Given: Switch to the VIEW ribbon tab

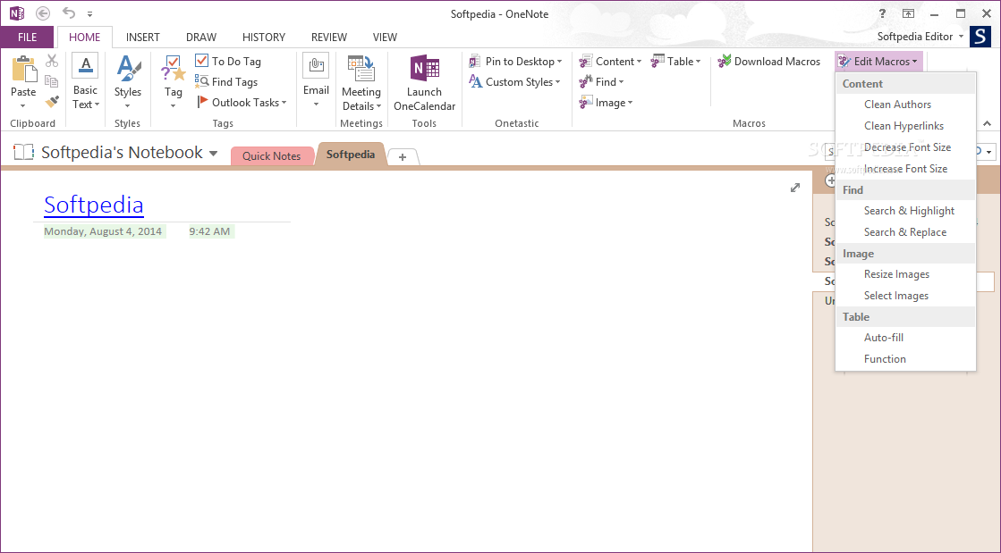Looking at the screenshot, I should point(385,37).
